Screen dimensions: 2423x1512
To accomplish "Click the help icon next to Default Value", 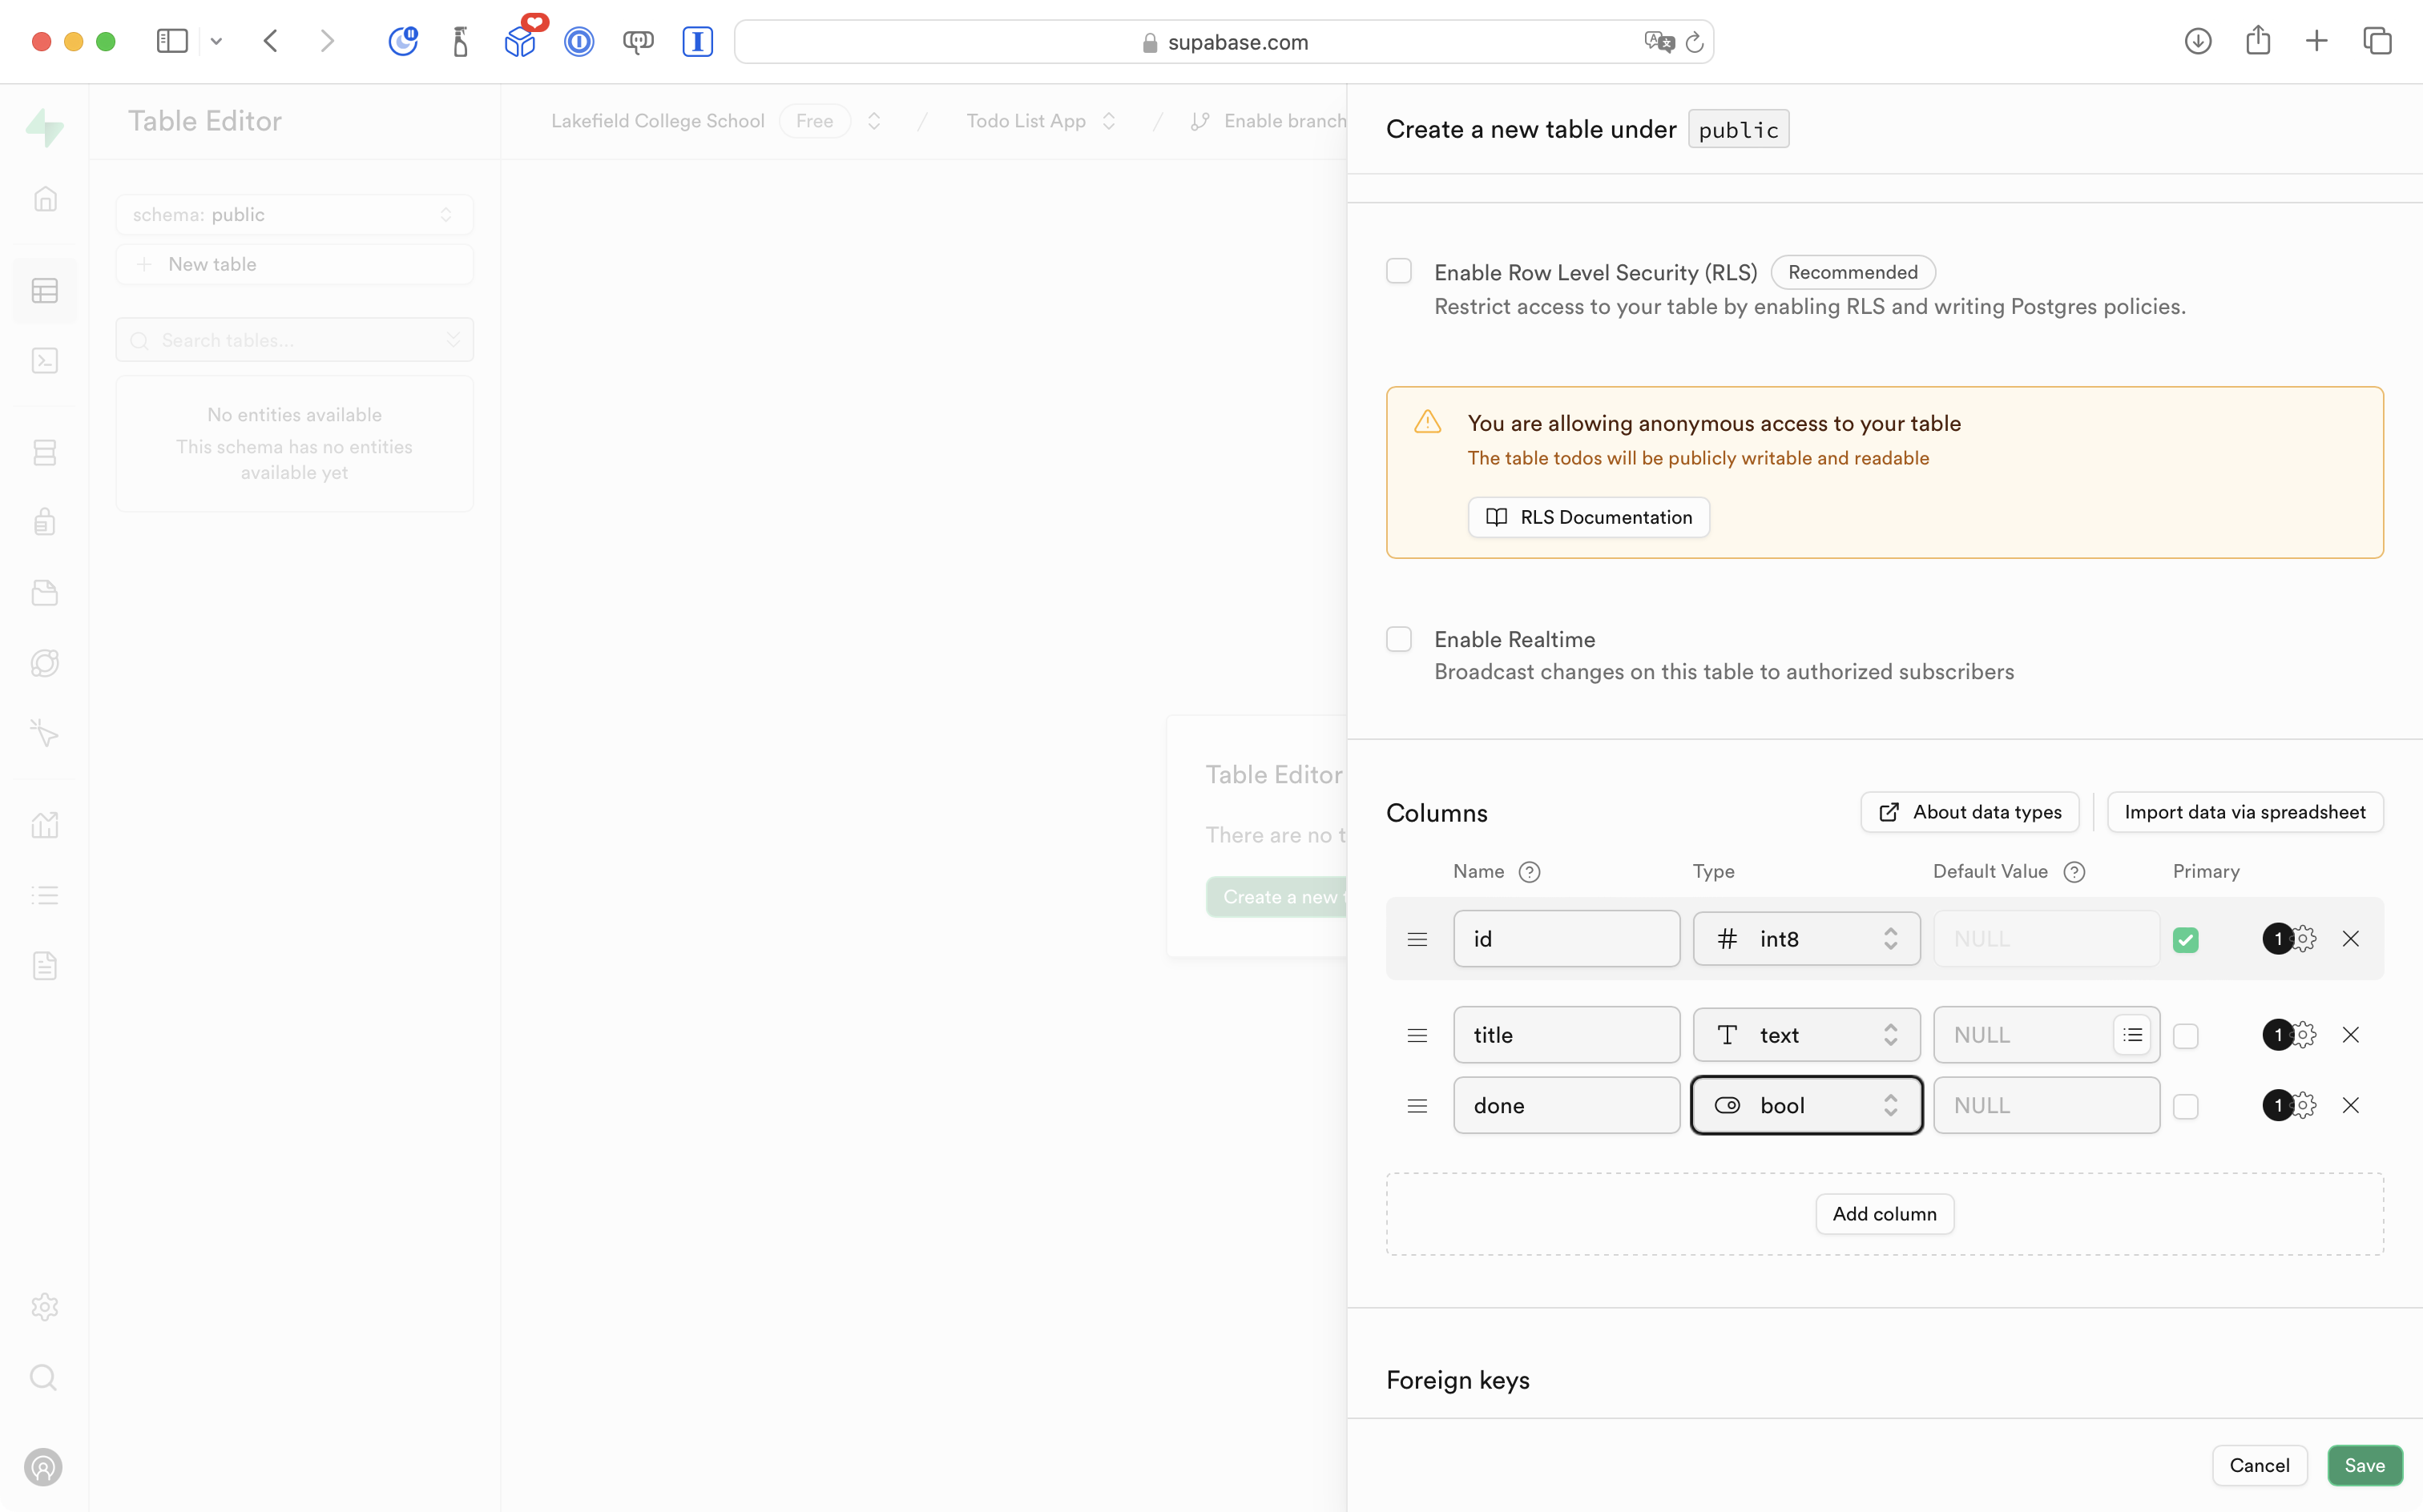I will coord(2074,871).
